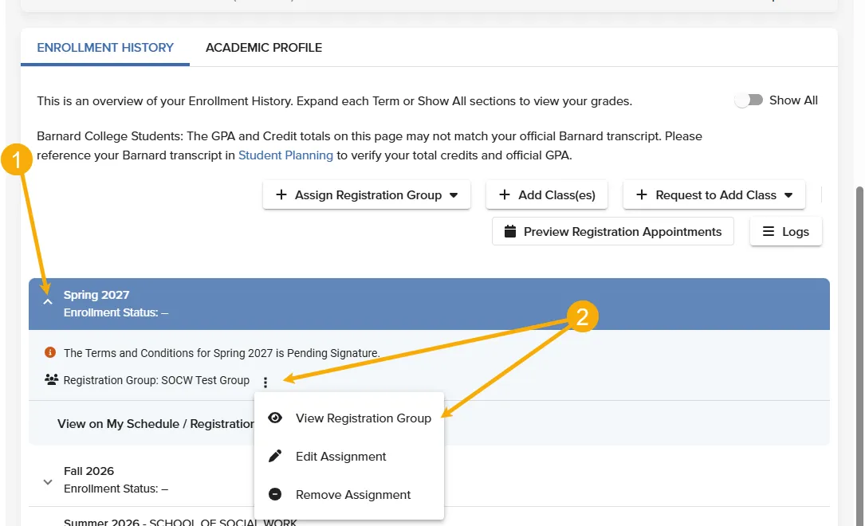
Task: Choose Edit Assignment from the menu
Action: pos(349,457)
